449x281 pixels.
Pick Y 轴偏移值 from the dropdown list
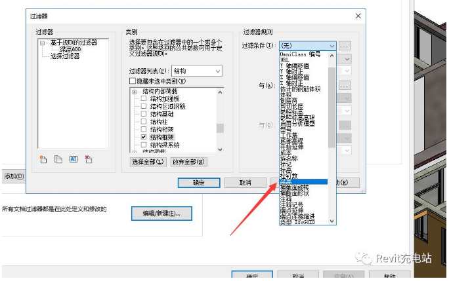point(295,66)
